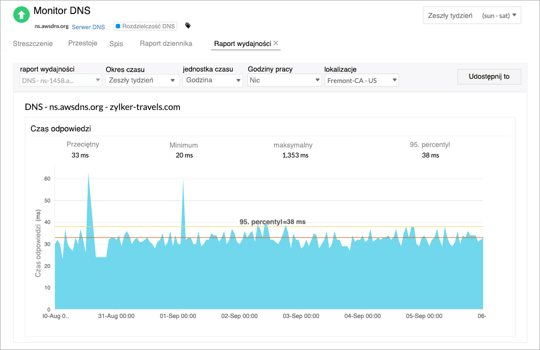The image size is (540, 350).
Task: Switch to the Streszczenie tab
Action: [x=32, y=44]
